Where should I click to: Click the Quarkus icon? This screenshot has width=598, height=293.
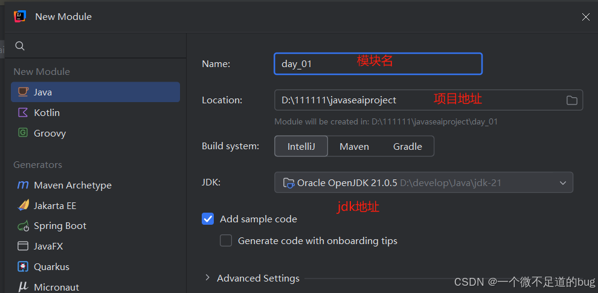[23, 266]
